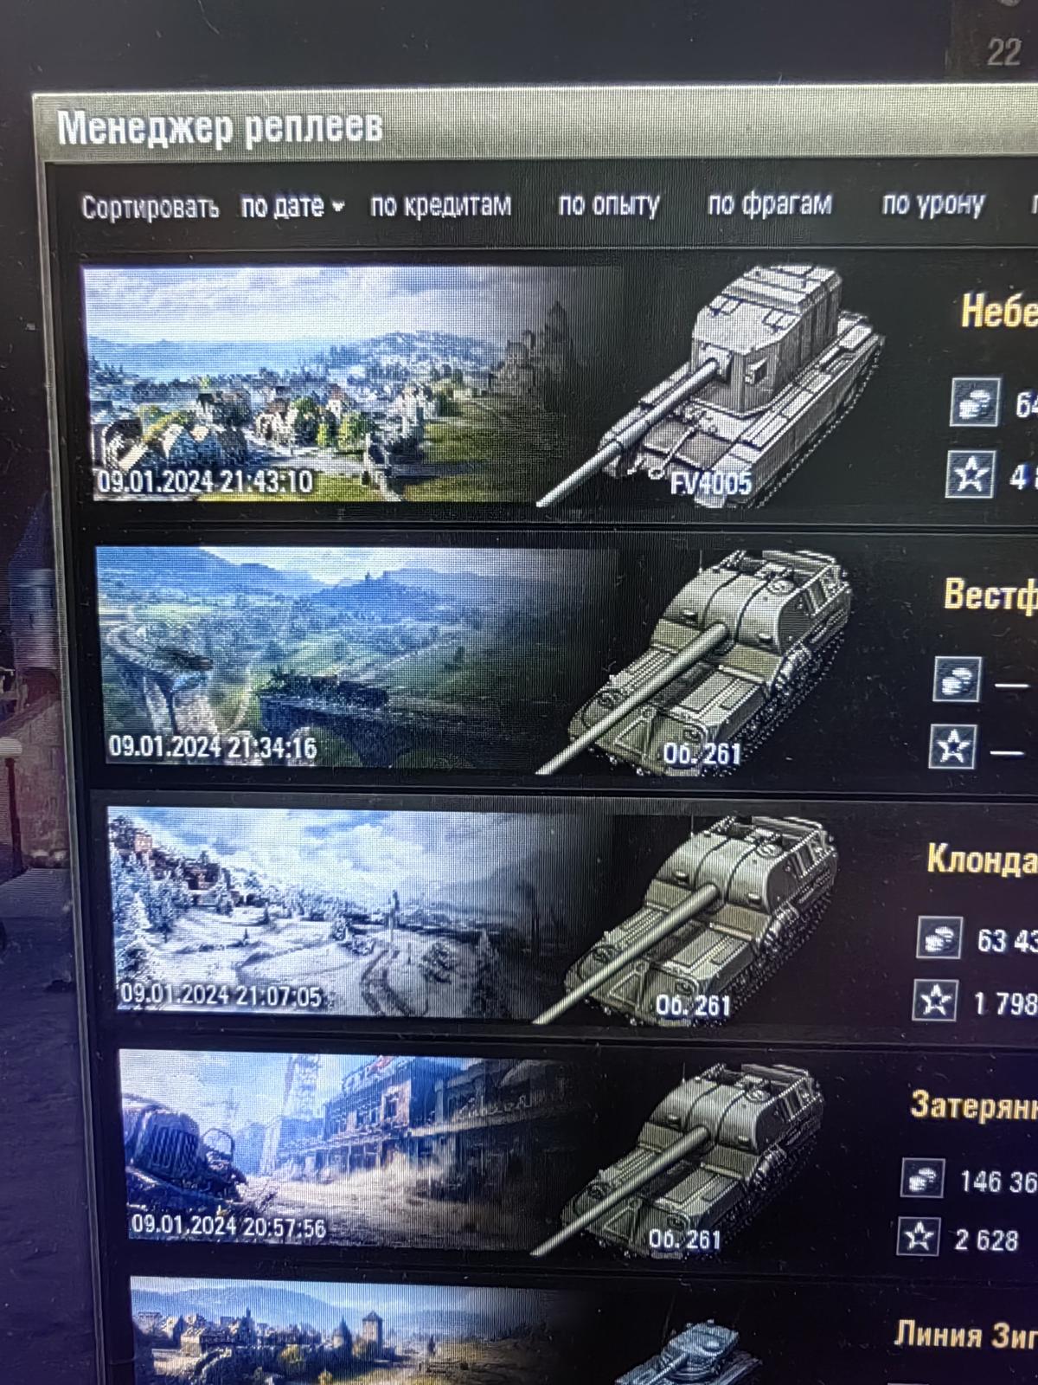Click the credits icon in the Вестфилд replay row
This screenshot has height=1385, width=1038.
[x=957, y=679]
